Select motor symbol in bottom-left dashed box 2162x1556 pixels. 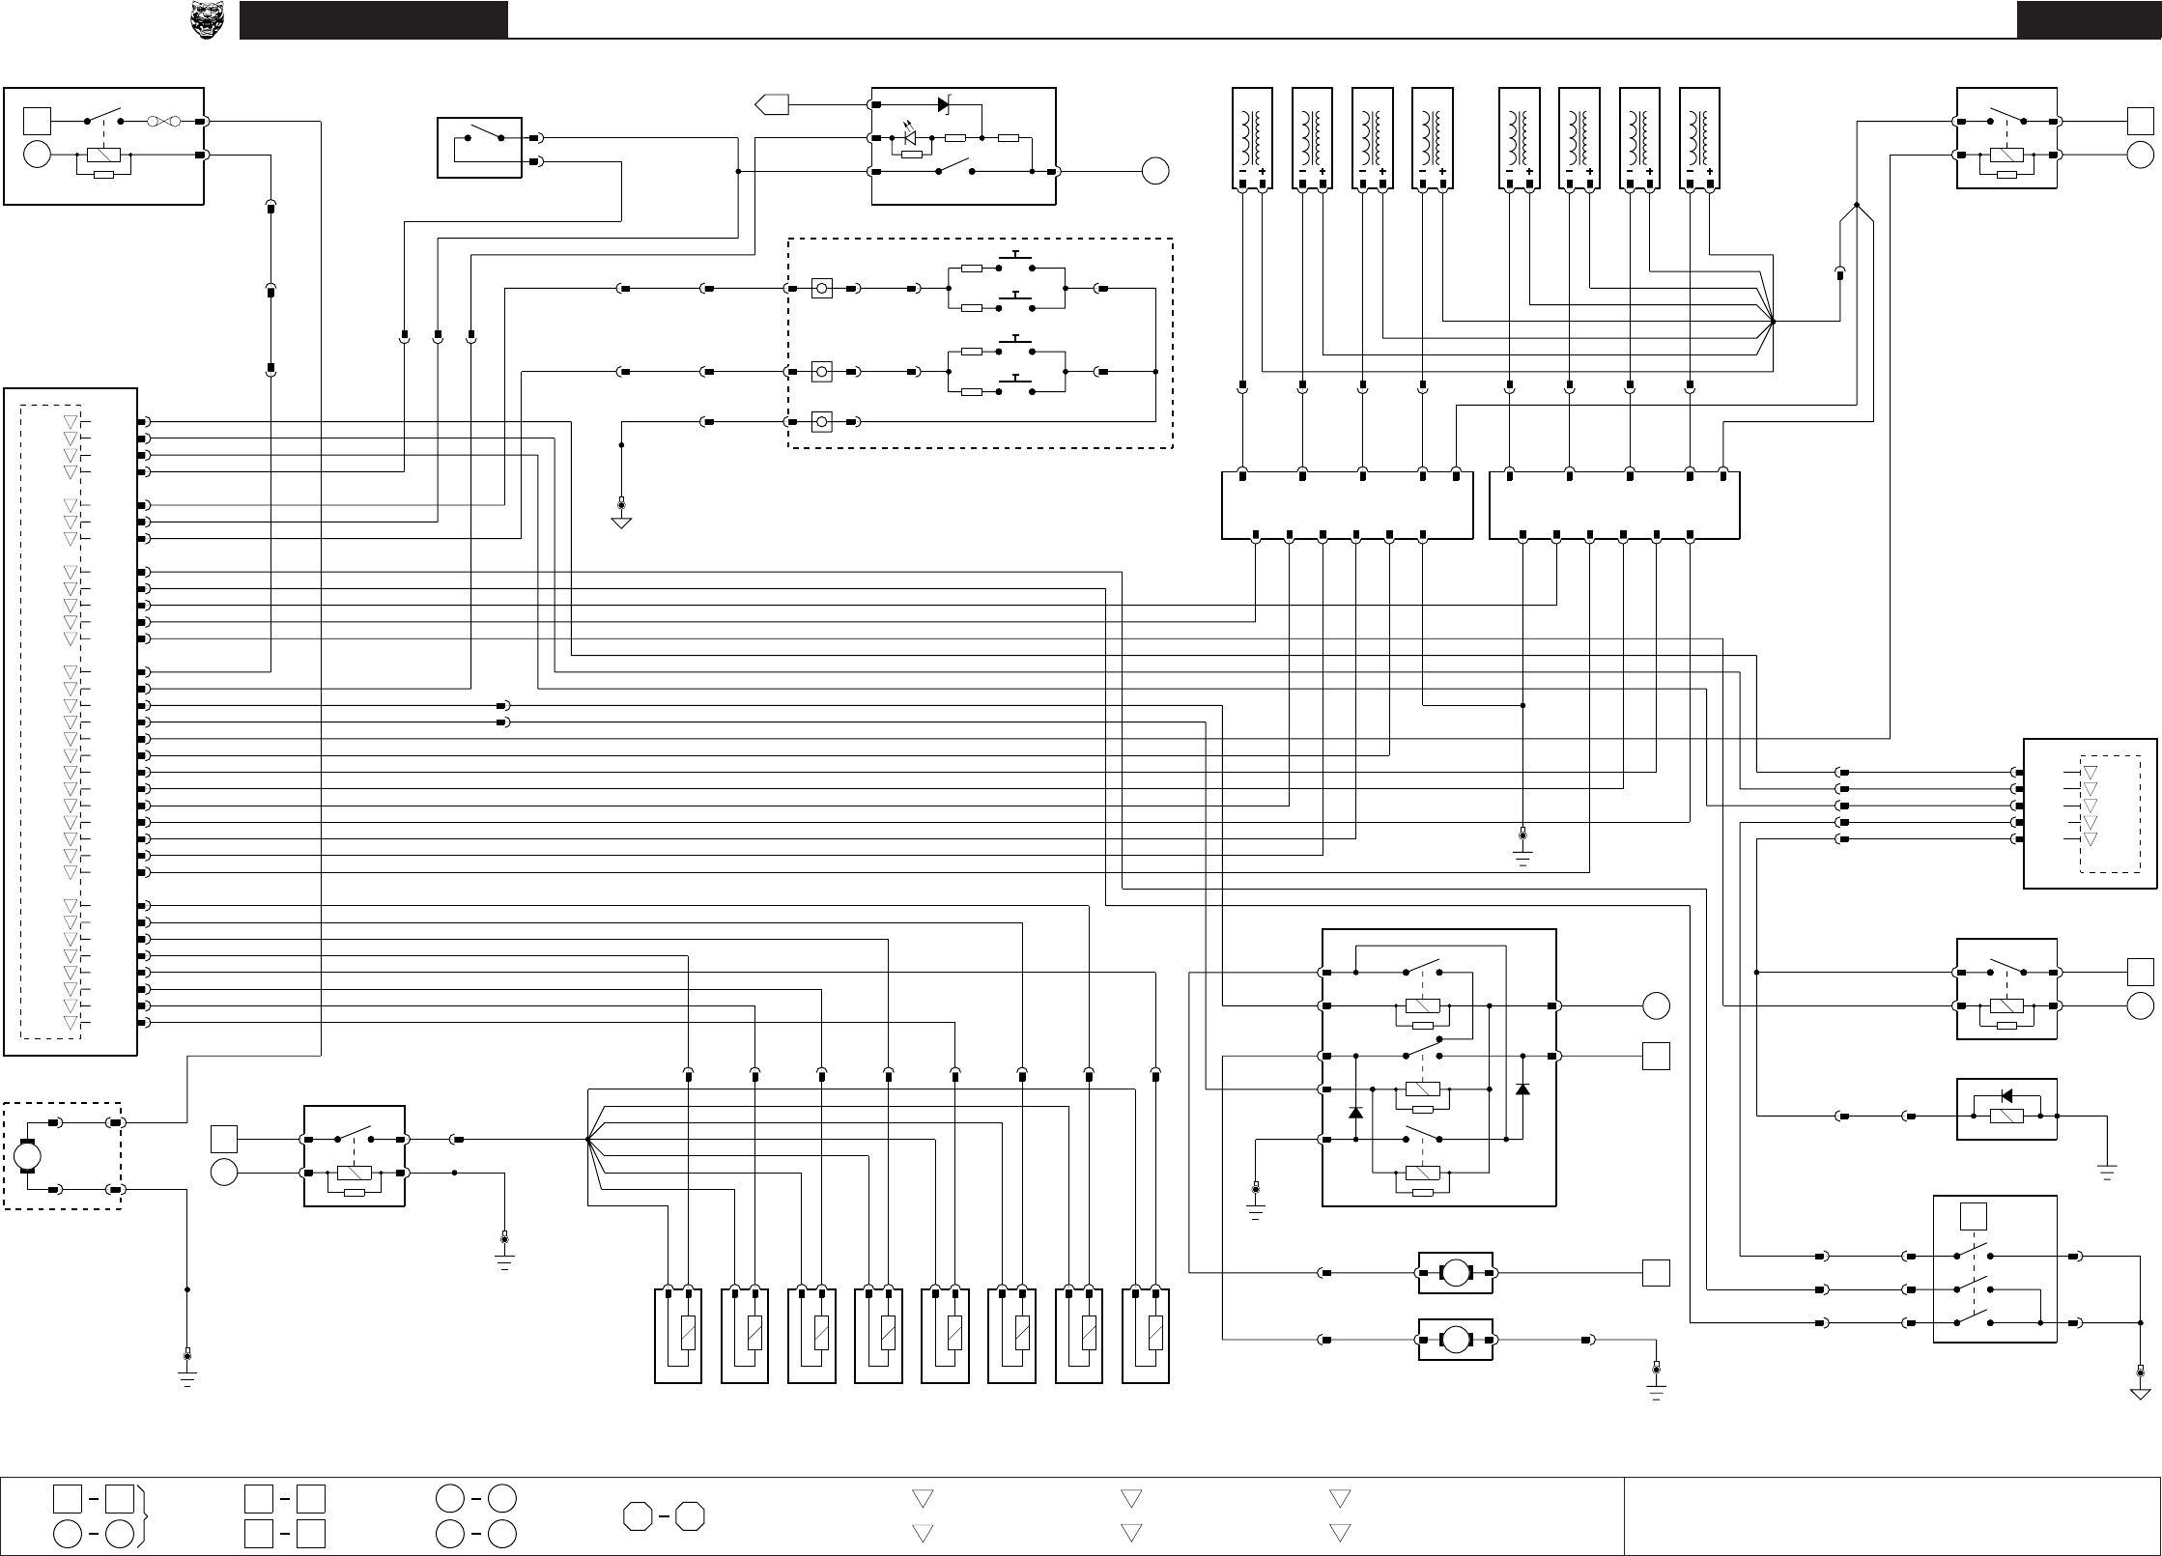tap(27, 1156)
